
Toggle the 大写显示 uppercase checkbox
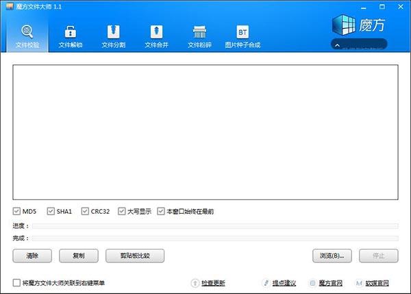coord(122,211)
